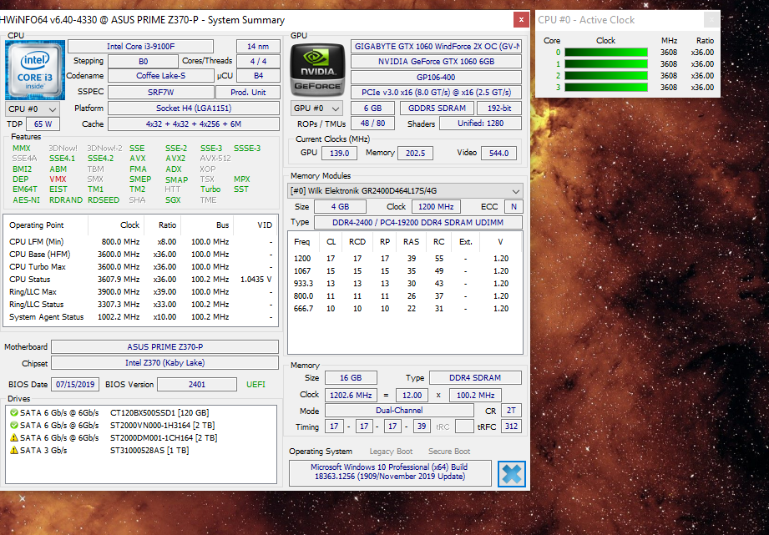Screen dimensions: 769x535
Task: Click the AES-NI feature label
Action: click(27, 200)
